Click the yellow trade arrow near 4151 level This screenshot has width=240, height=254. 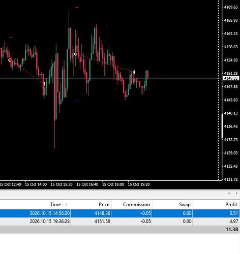[134, 72]
